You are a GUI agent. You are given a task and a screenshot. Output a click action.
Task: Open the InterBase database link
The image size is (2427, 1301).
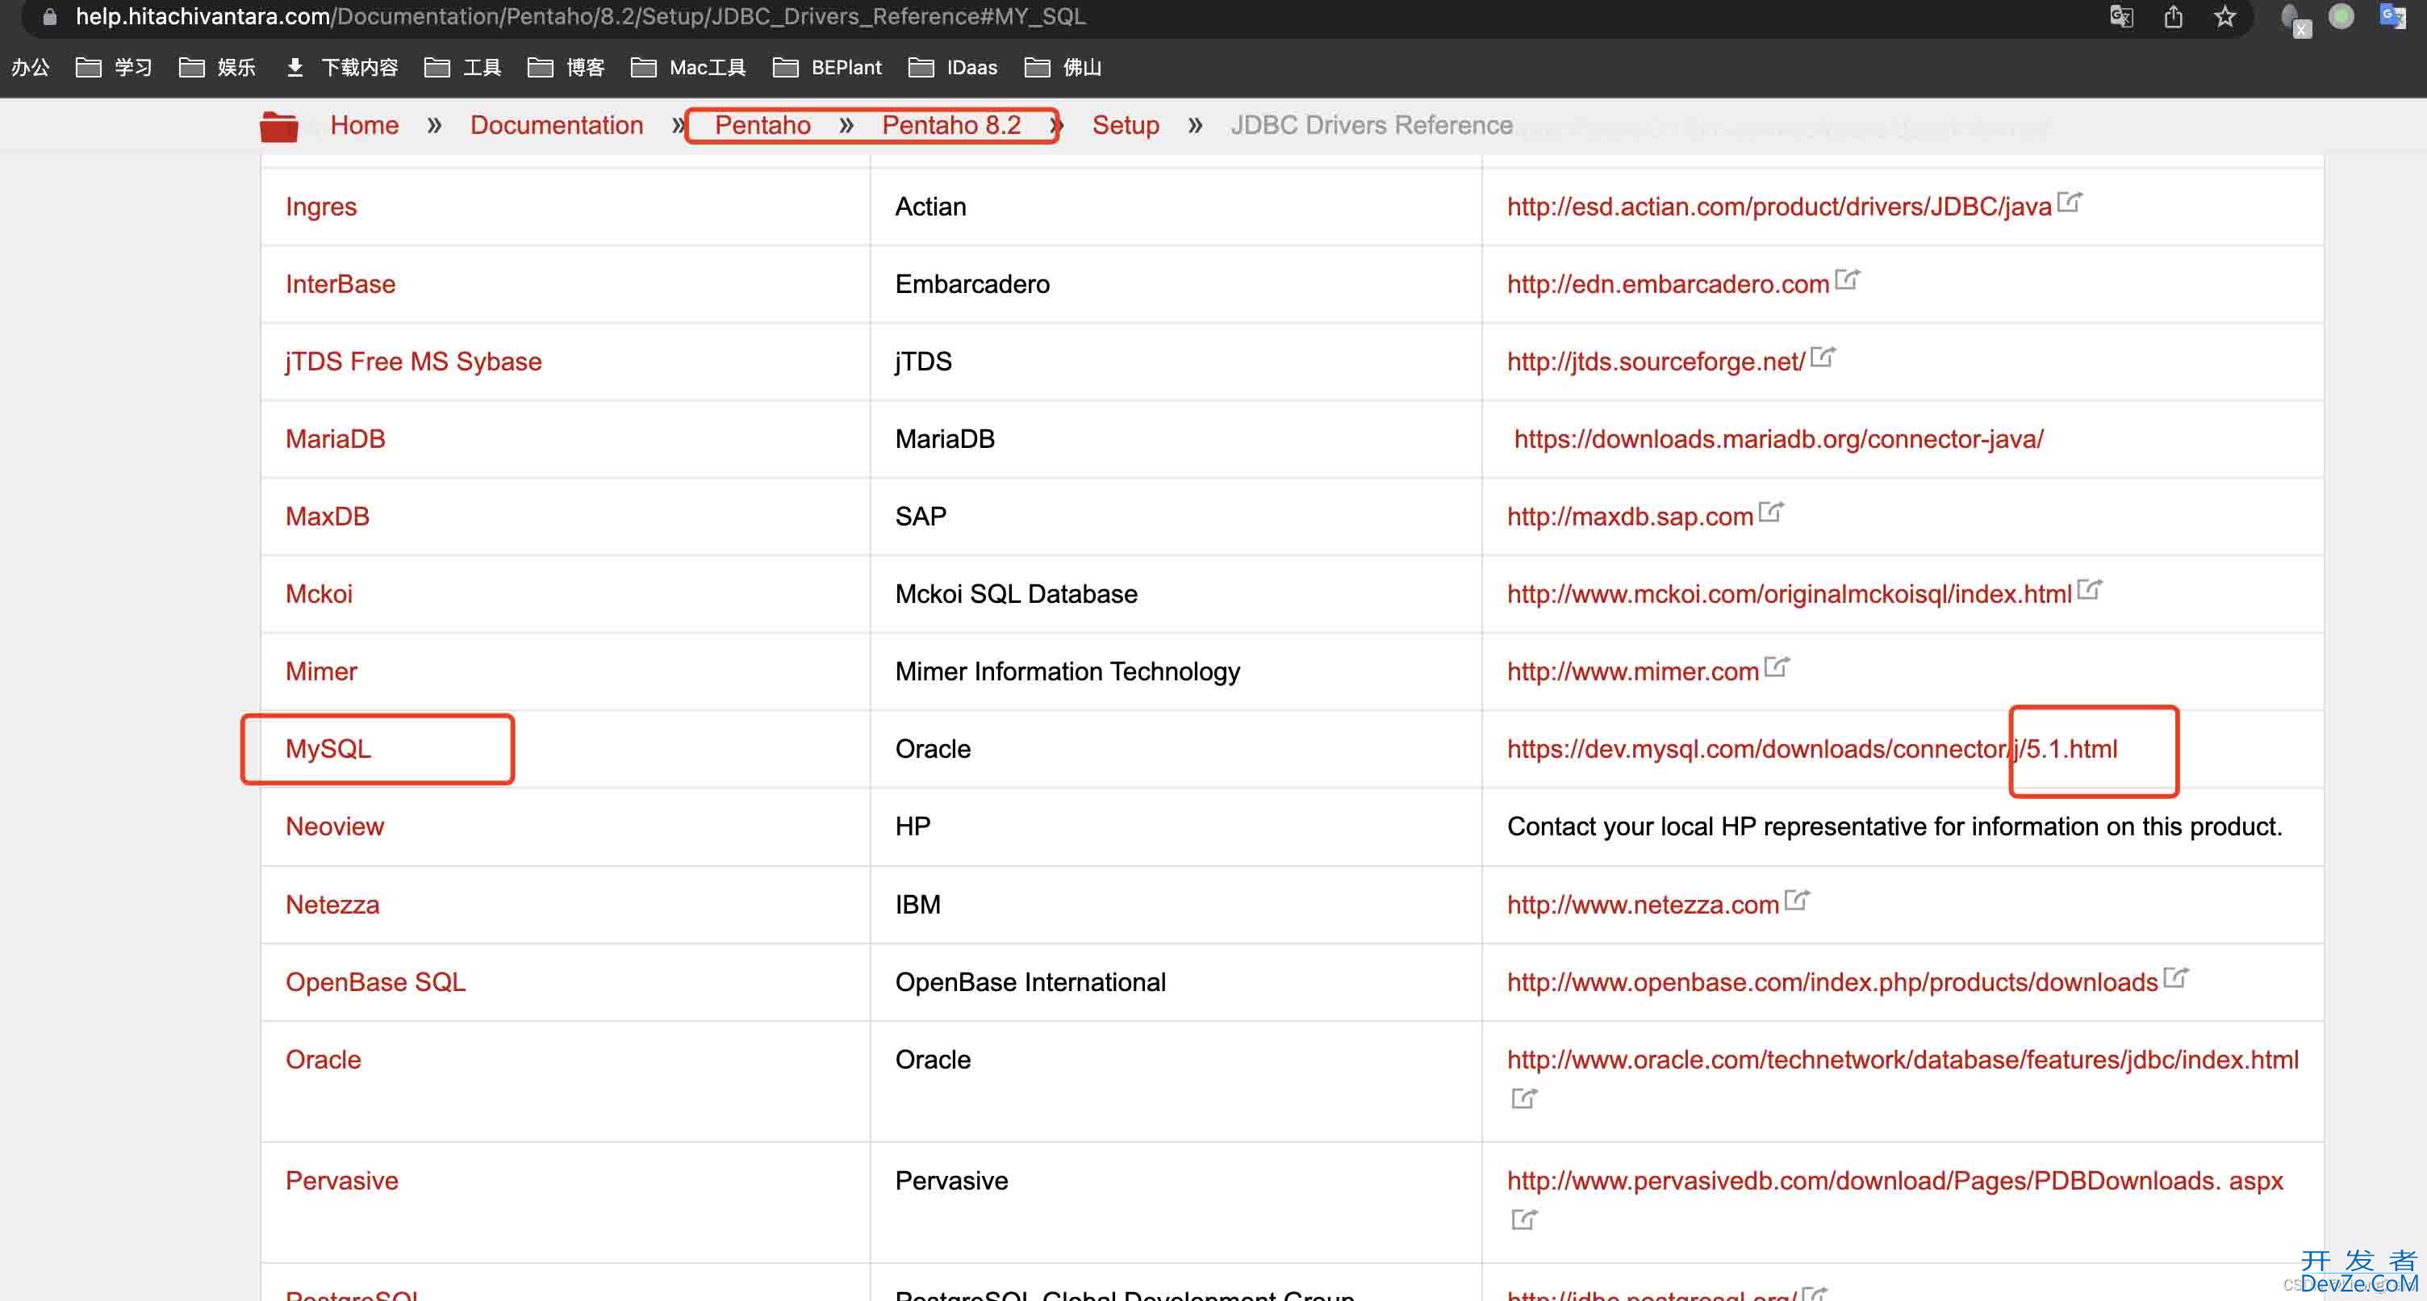click(340, 285)
